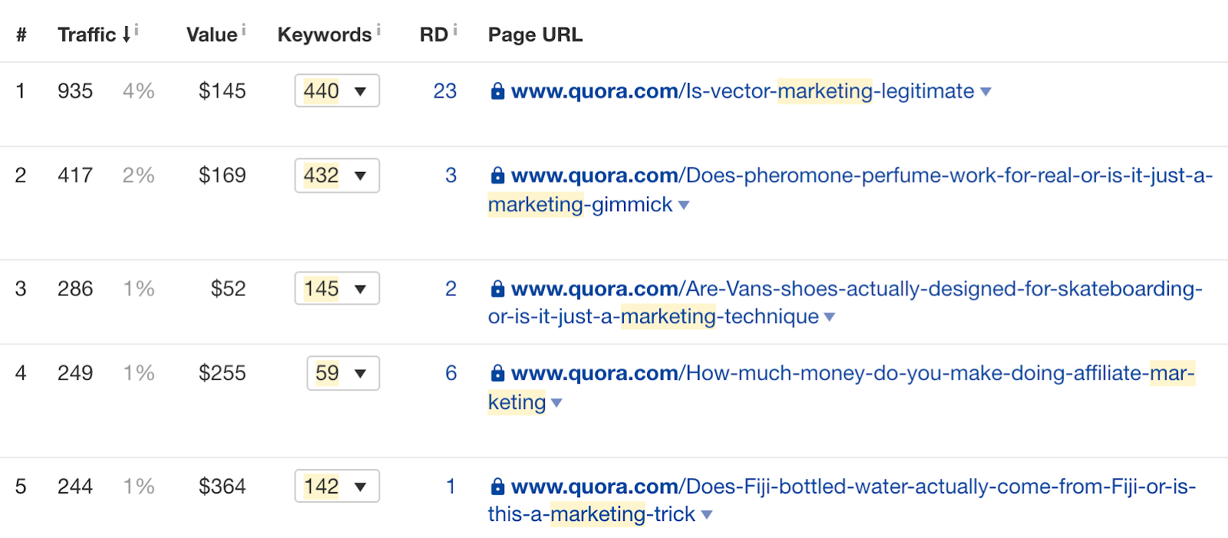
Task: Open the 59 keywords dropdown
Action: click(x=343, y=373)
